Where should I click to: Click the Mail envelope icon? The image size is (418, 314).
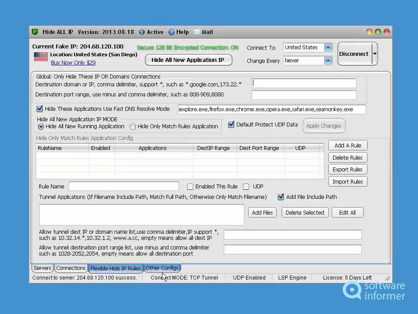click(x=196, y=32)
